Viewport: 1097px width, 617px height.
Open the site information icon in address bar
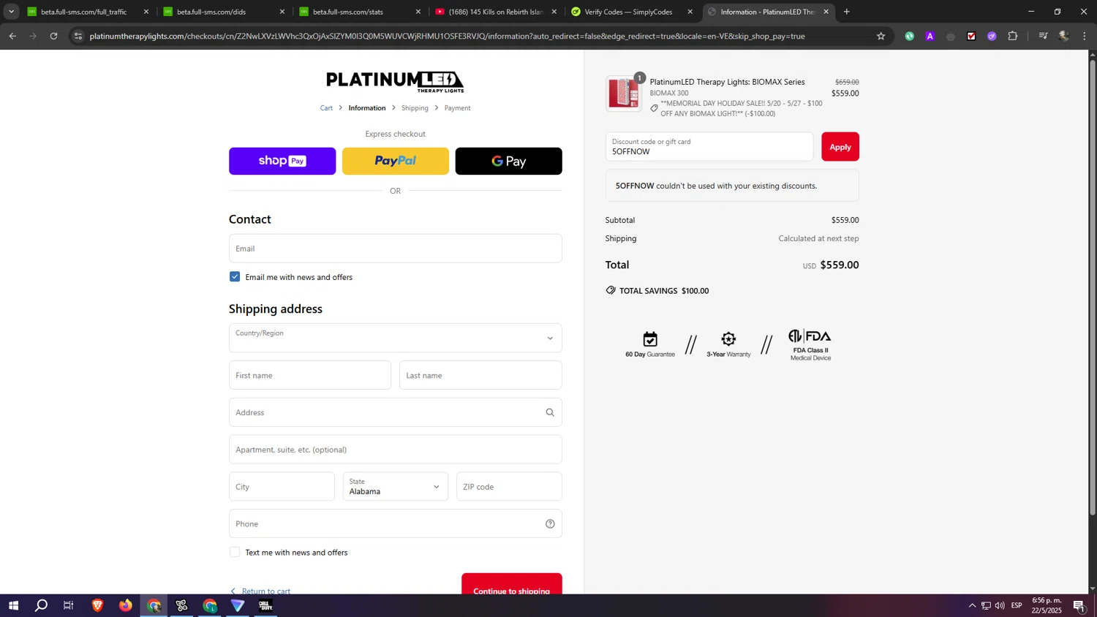[78, 36]
